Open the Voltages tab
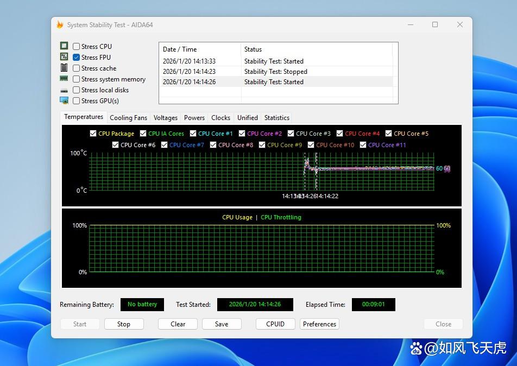Image resolution: width=517 pixels, height=366 pixels. (x=166, y=118)
